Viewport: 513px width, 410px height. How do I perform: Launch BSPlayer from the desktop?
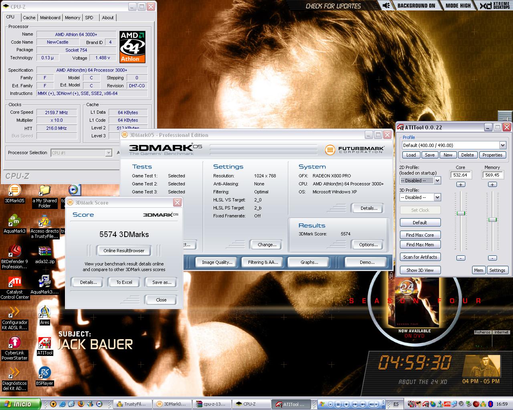[x=44, y=374]
